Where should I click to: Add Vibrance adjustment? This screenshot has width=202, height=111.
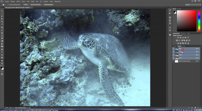point(188,38)
